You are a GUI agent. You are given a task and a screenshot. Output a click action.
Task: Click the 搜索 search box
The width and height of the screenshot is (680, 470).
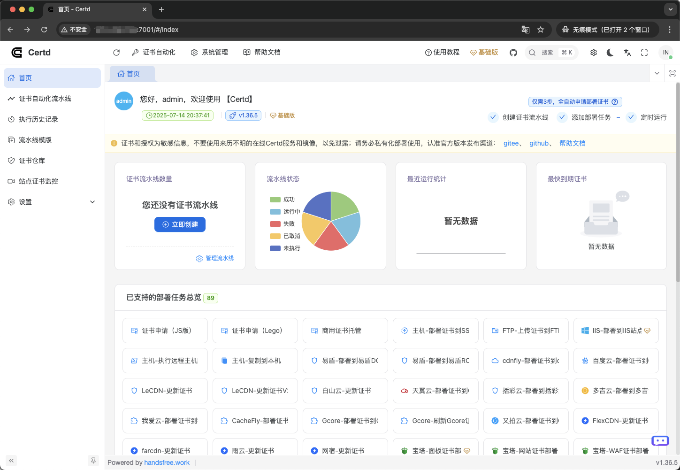pyautogui.click(x=551, y=53)
